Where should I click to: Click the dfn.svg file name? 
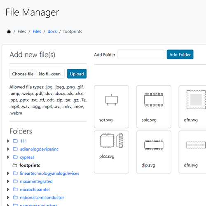coord(191,165)
